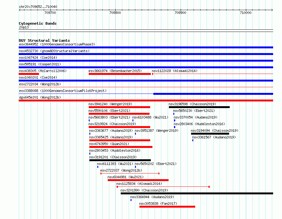
Task: Click the nsv3053838 (Fan2017) label
Action: (x=158, y=204)
